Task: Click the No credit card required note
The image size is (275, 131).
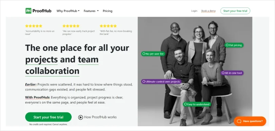Action: coord(49,124)
